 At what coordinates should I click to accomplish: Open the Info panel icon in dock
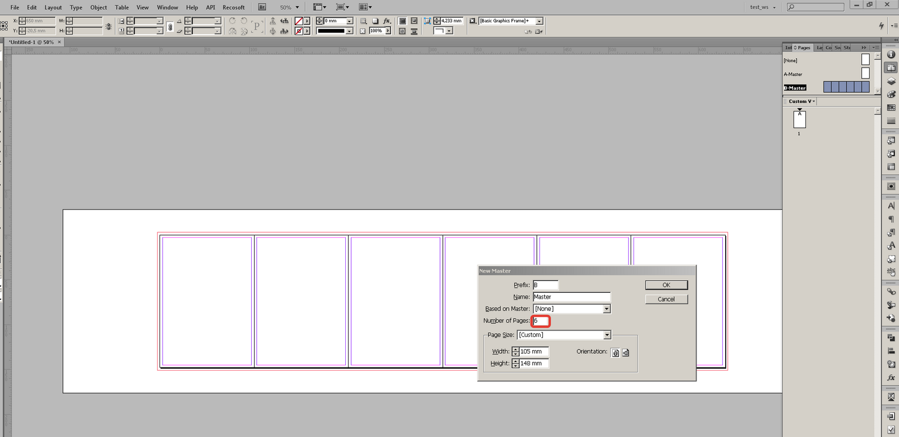click(891, 54)
